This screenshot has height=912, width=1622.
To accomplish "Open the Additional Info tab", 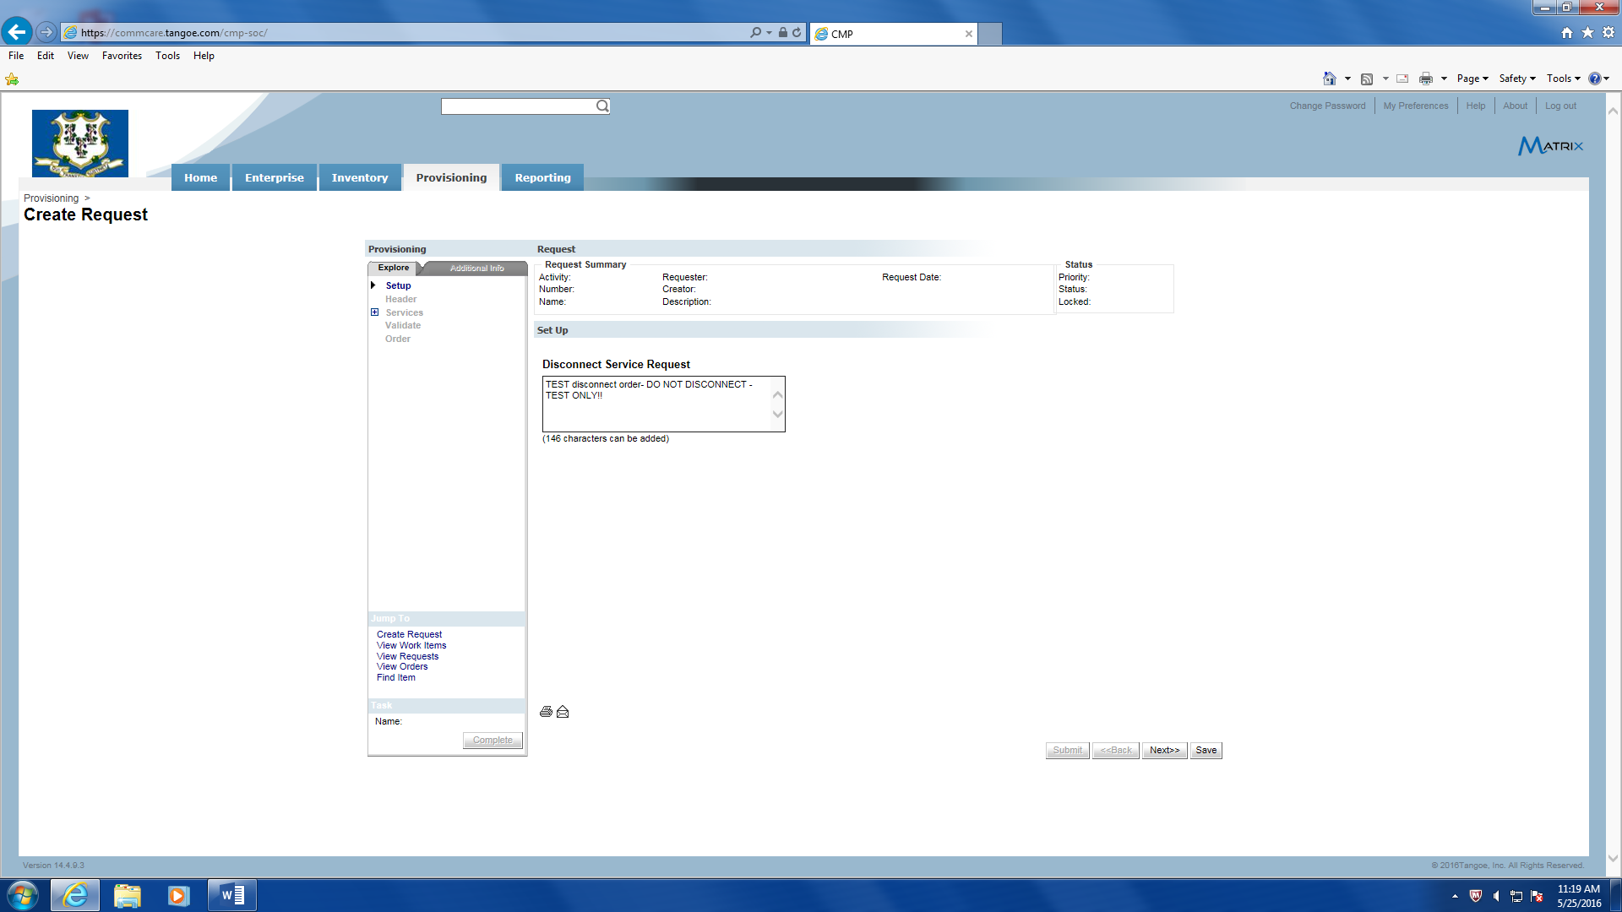I will point(476,269).
